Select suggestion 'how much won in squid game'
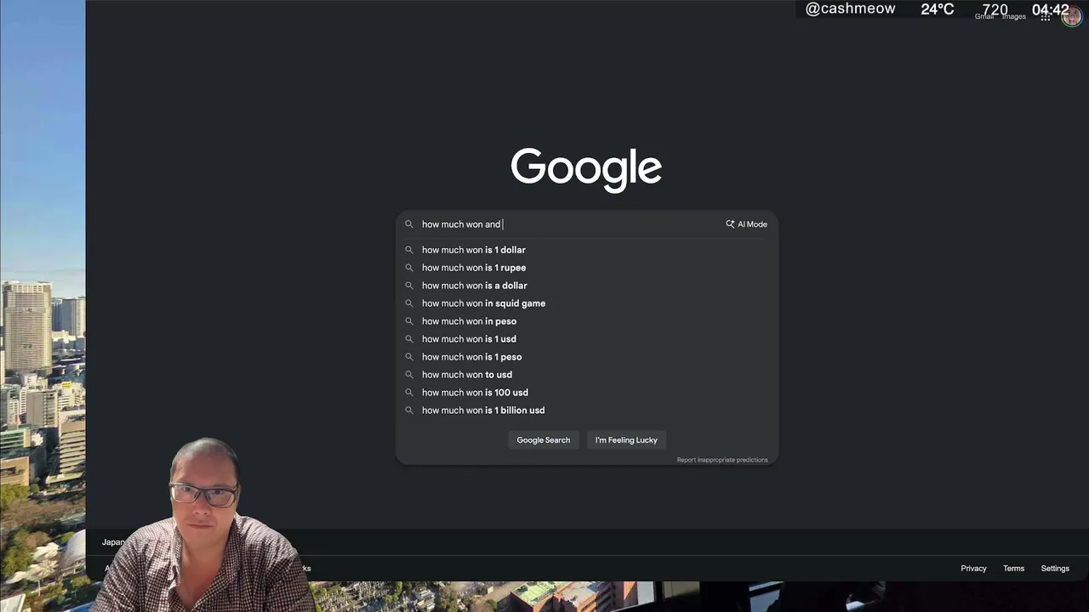This screenshot has height=612, width=1089. [x=587, y=303]
